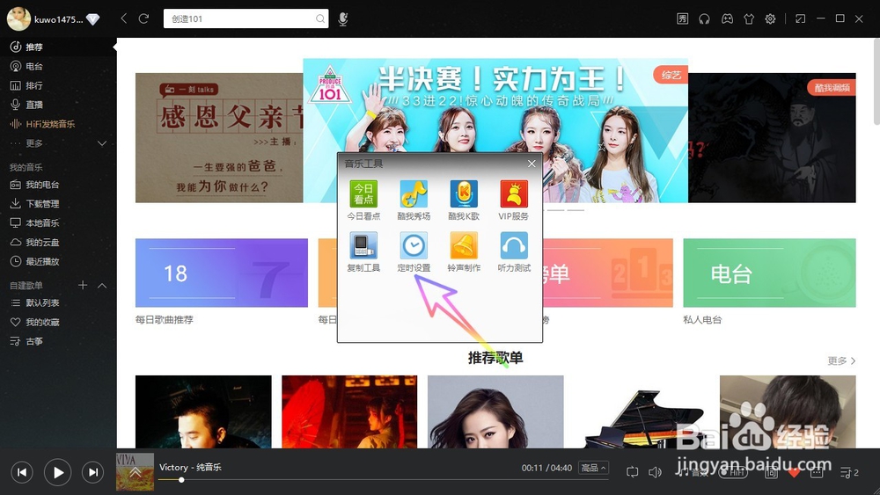
Task: Click the search magnifier icon
Action: point(320,19)
